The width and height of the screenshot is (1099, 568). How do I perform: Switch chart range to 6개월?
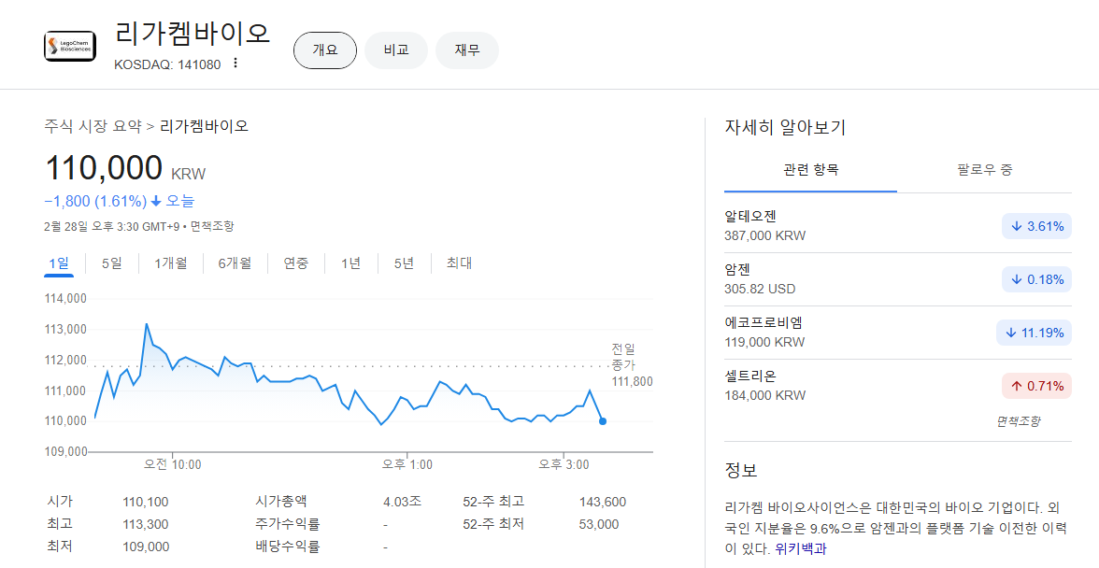[235, 263]
